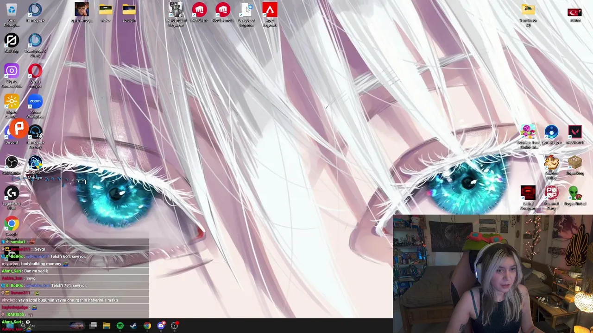Open Steam from the taskbar
Image resolution: width=593 pixels, height=333 pixels.
click(133, 326)
